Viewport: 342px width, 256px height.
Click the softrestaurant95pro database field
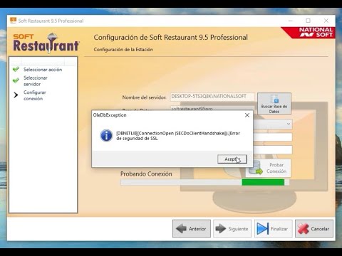click(x=212, y=108)
